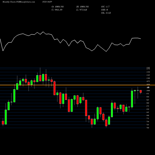Select the close value 'C: 985.19'
The width and height of the screenshot is (155, 155).
(x=57, y=10)
